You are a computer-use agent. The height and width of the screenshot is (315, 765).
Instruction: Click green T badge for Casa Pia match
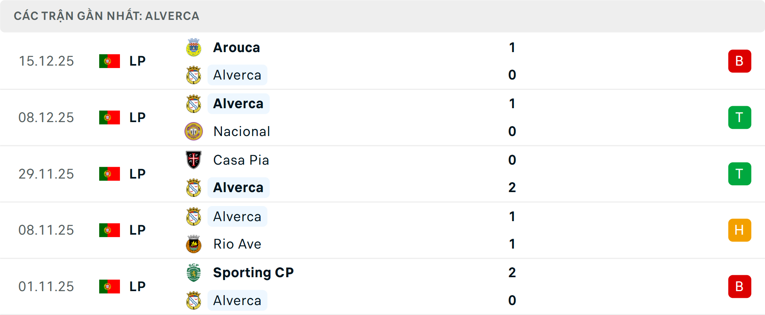point(739,174)
